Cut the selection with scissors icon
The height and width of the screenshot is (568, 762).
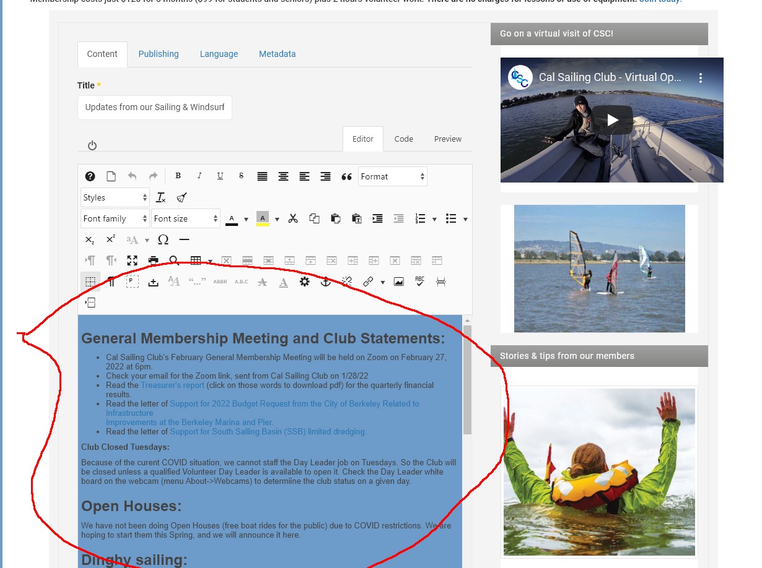click(x=293, y=218)
